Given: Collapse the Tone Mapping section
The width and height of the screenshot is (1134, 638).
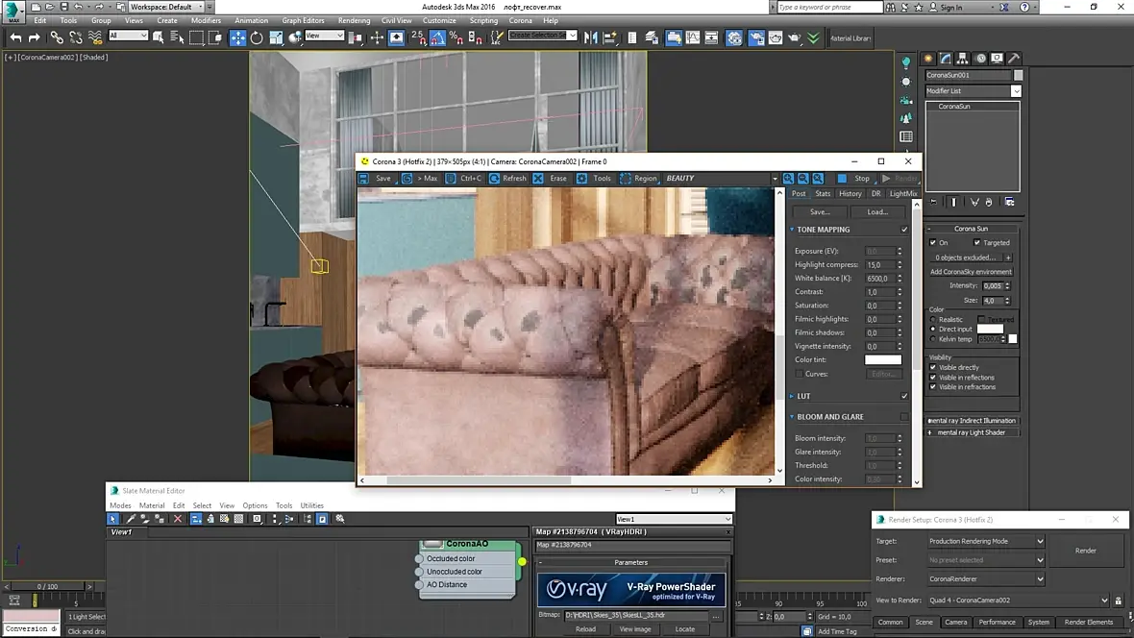Looking at the screenshot, I should [792, 230].
